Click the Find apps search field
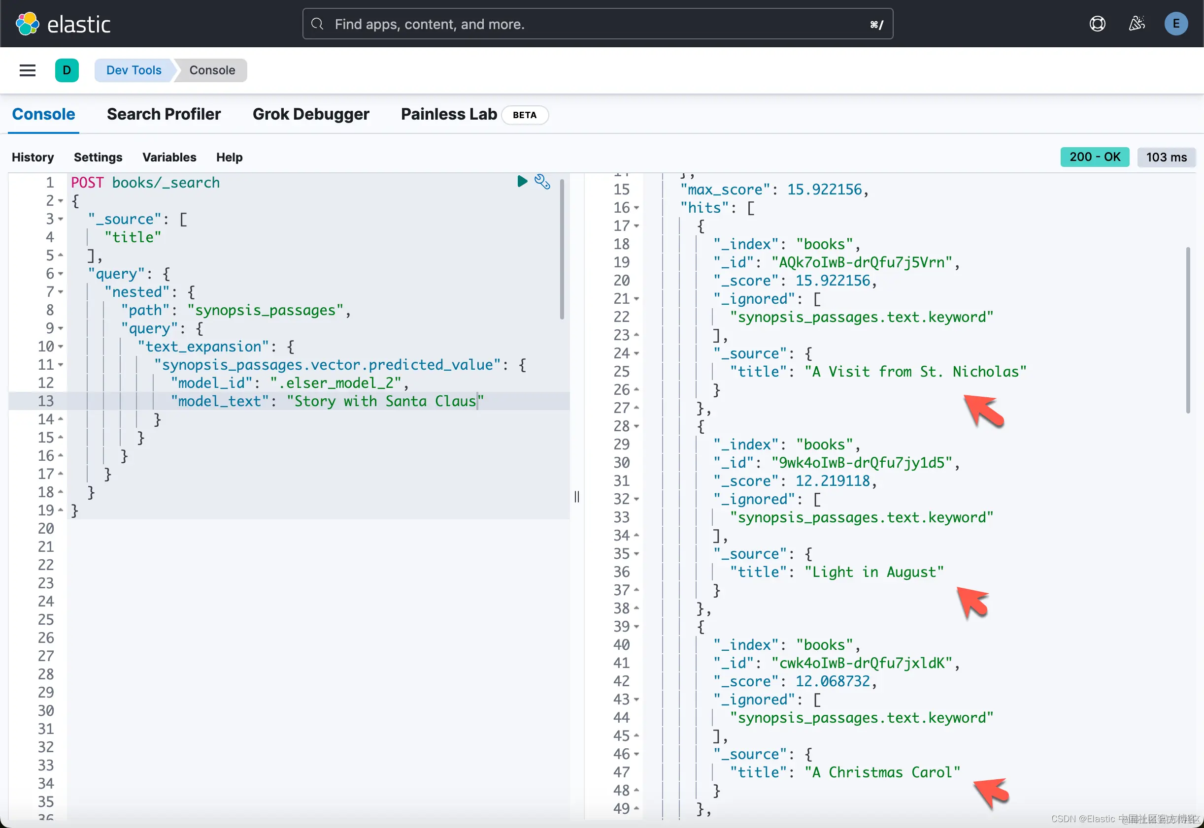 click(x=597, y=24)
